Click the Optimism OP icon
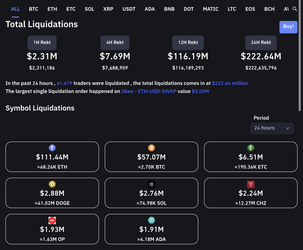The width and height of the screenshot is (303, 250). 52,220
